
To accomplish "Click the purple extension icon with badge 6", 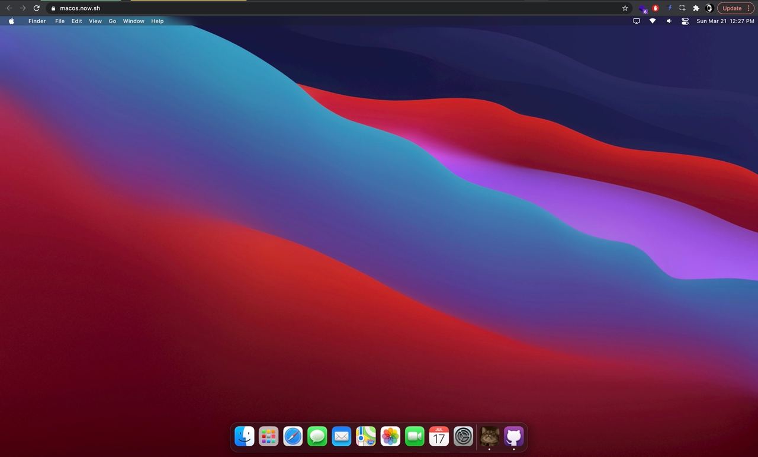I will coord(643,8).
